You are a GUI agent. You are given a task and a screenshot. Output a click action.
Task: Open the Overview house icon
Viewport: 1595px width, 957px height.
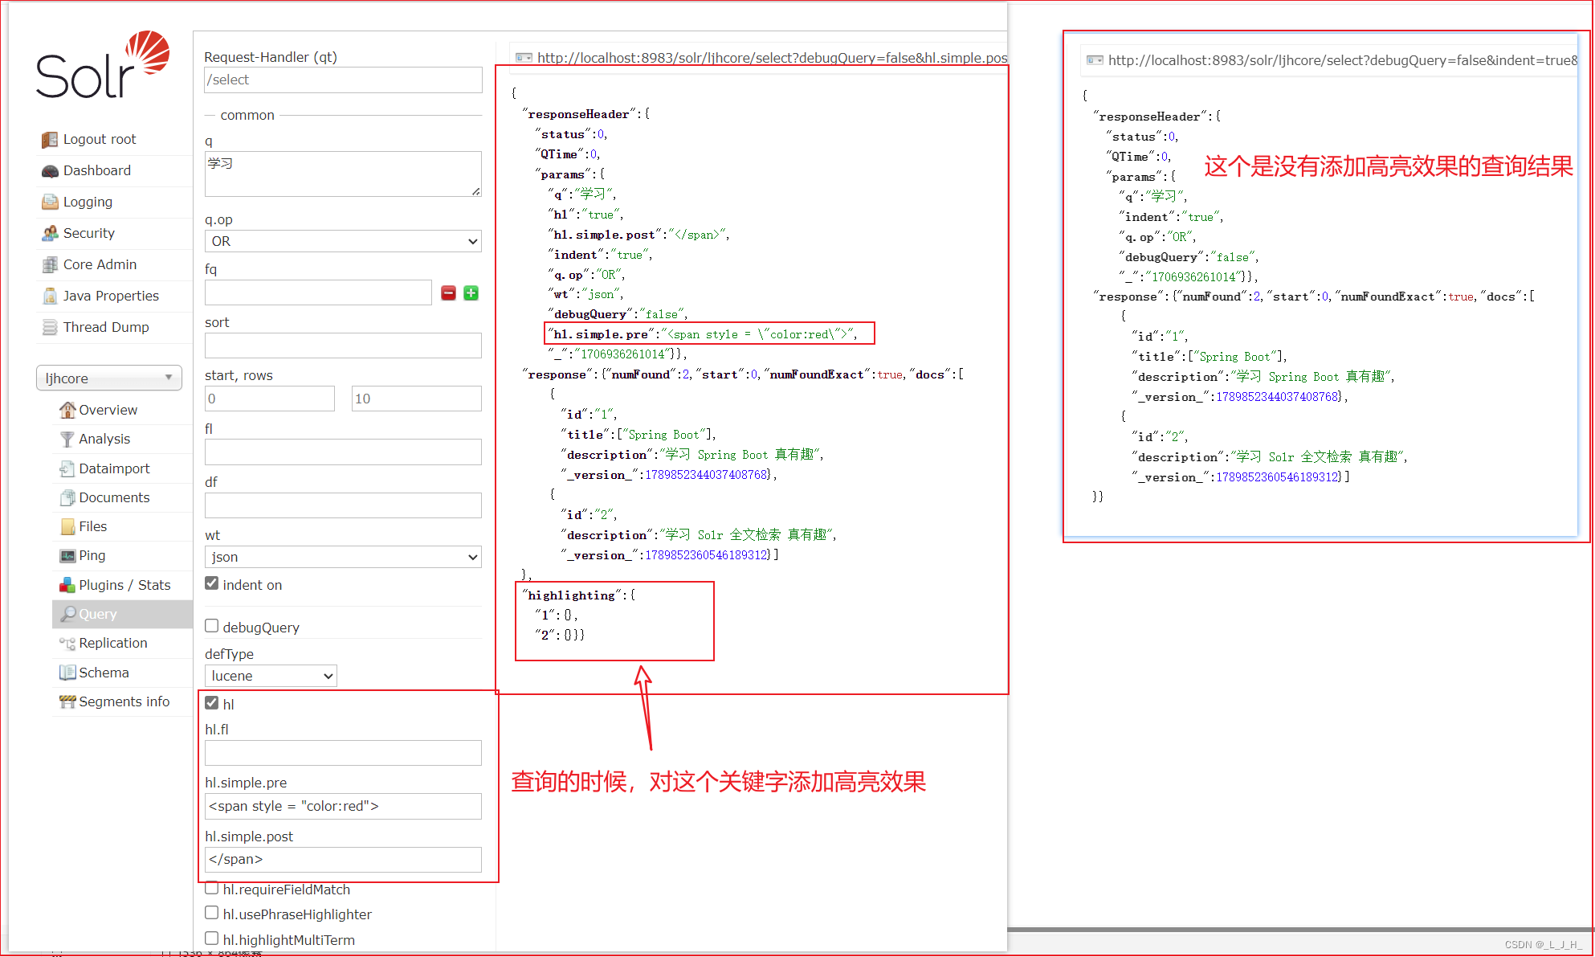[67, 410]
